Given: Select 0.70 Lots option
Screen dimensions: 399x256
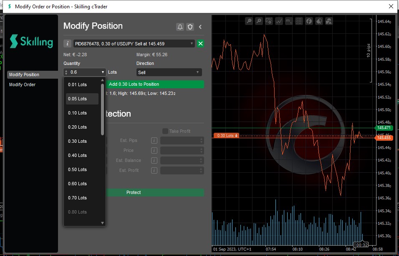Looking at the screenshot, I should [82, 198].
